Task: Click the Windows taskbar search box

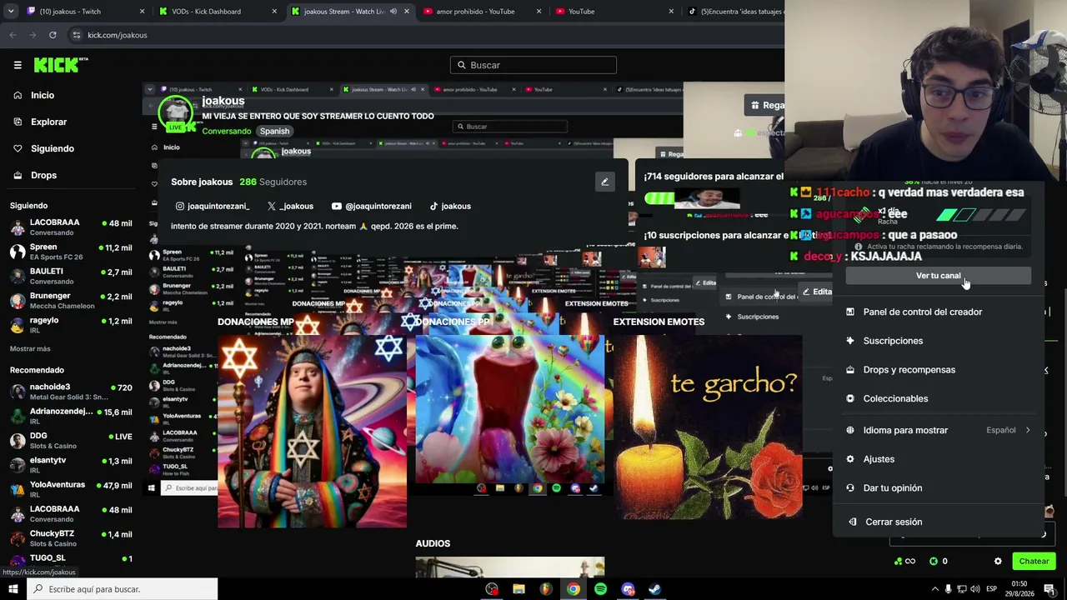Action: click(x=122, y=589)
